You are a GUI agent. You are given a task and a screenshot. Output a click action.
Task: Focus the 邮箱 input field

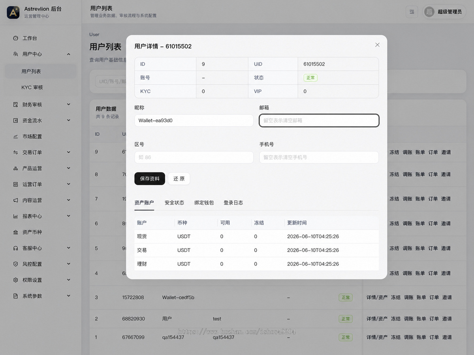coord(319,120)
